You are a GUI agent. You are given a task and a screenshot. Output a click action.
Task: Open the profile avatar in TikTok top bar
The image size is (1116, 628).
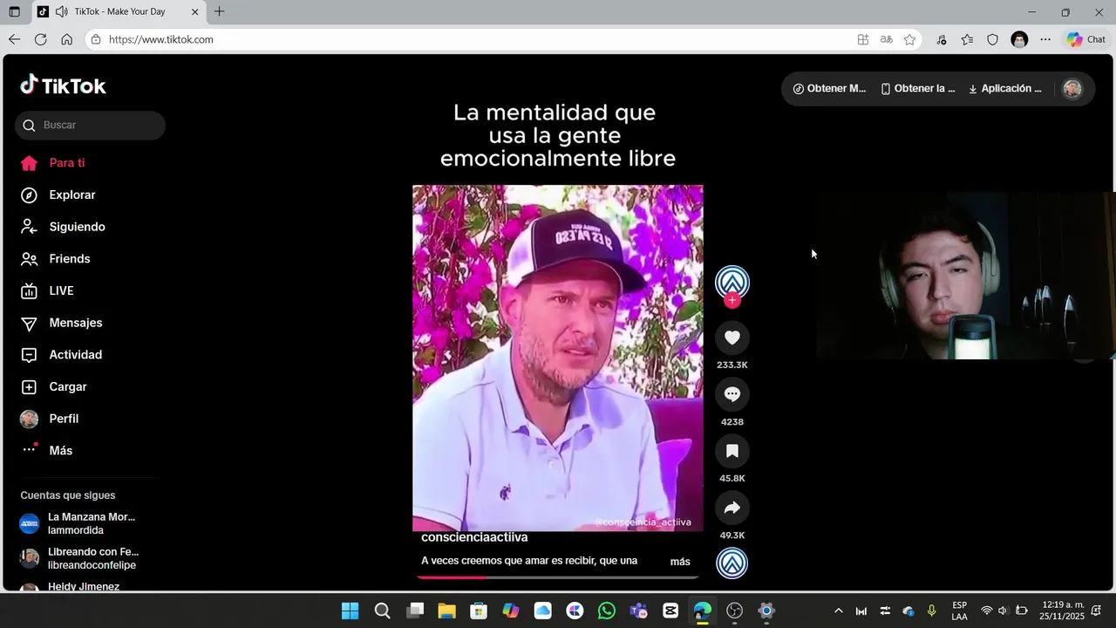(1072, 89)
